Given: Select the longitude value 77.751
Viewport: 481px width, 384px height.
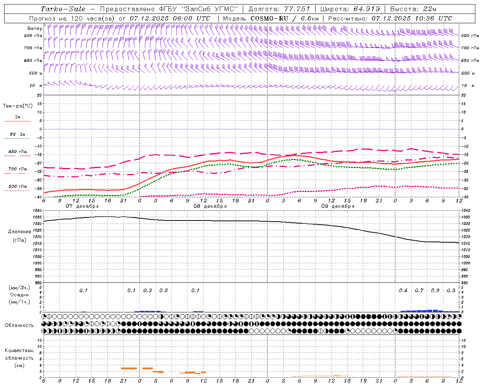Looking at the screenshot, I should tap(297, 9).
